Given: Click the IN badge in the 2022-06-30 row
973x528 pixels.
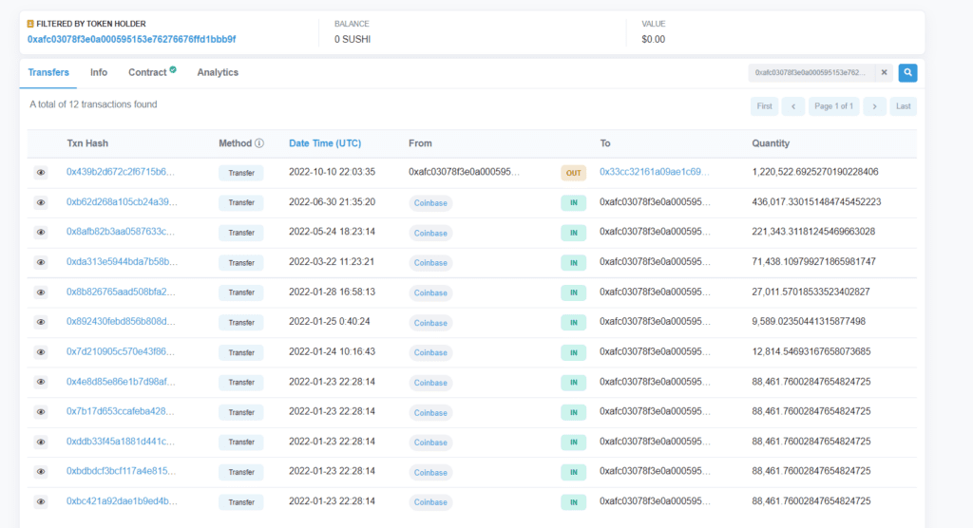Looking at the screenshot, I should tap(573, 203).
